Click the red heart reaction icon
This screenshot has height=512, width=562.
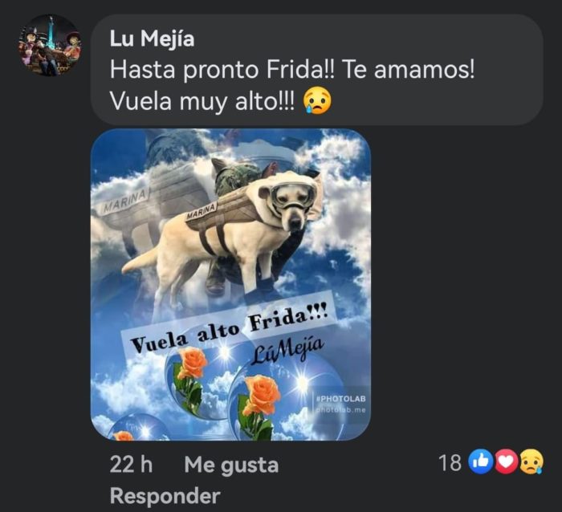click(x=506, y=462)
